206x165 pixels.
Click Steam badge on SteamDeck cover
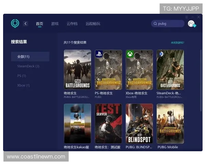pyautogui.click(x=161, y=54)
